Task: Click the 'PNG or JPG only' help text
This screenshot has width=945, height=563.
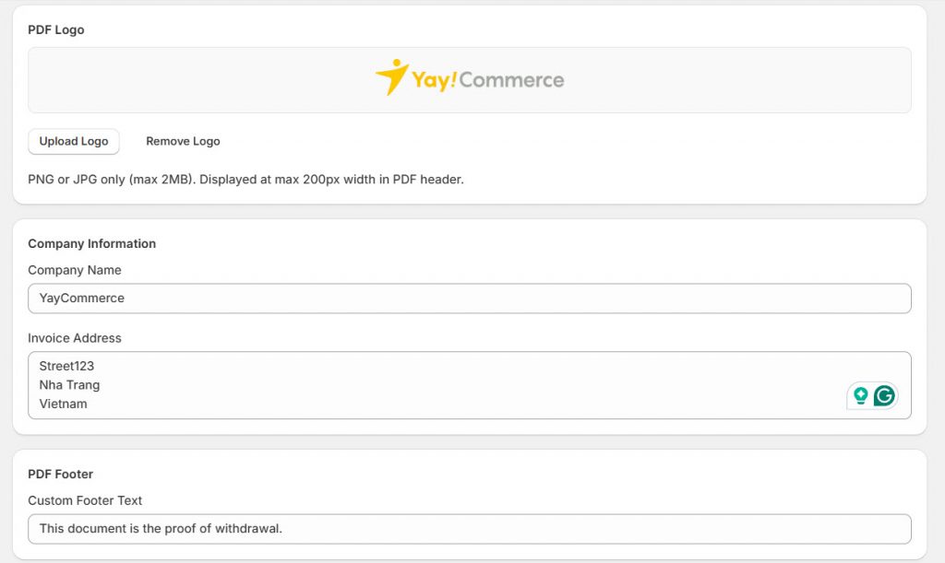Action: click(245, 180)
